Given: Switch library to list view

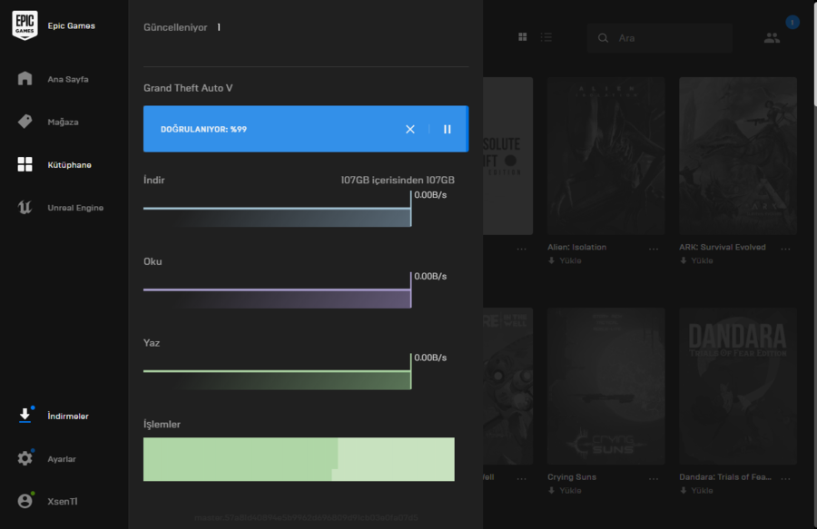Looking at the screenshot, I should click(x=546, y=37).
